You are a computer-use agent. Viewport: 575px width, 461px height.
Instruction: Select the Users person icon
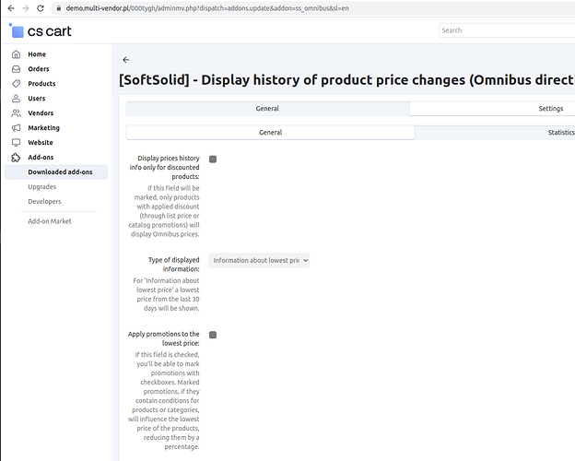(16, 99)
